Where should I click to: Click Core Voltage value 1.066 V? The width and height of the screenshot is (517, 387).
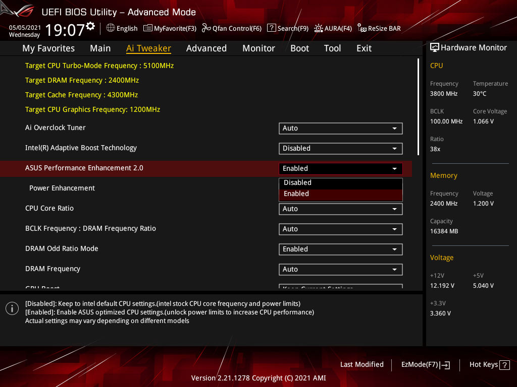[483, 121]
